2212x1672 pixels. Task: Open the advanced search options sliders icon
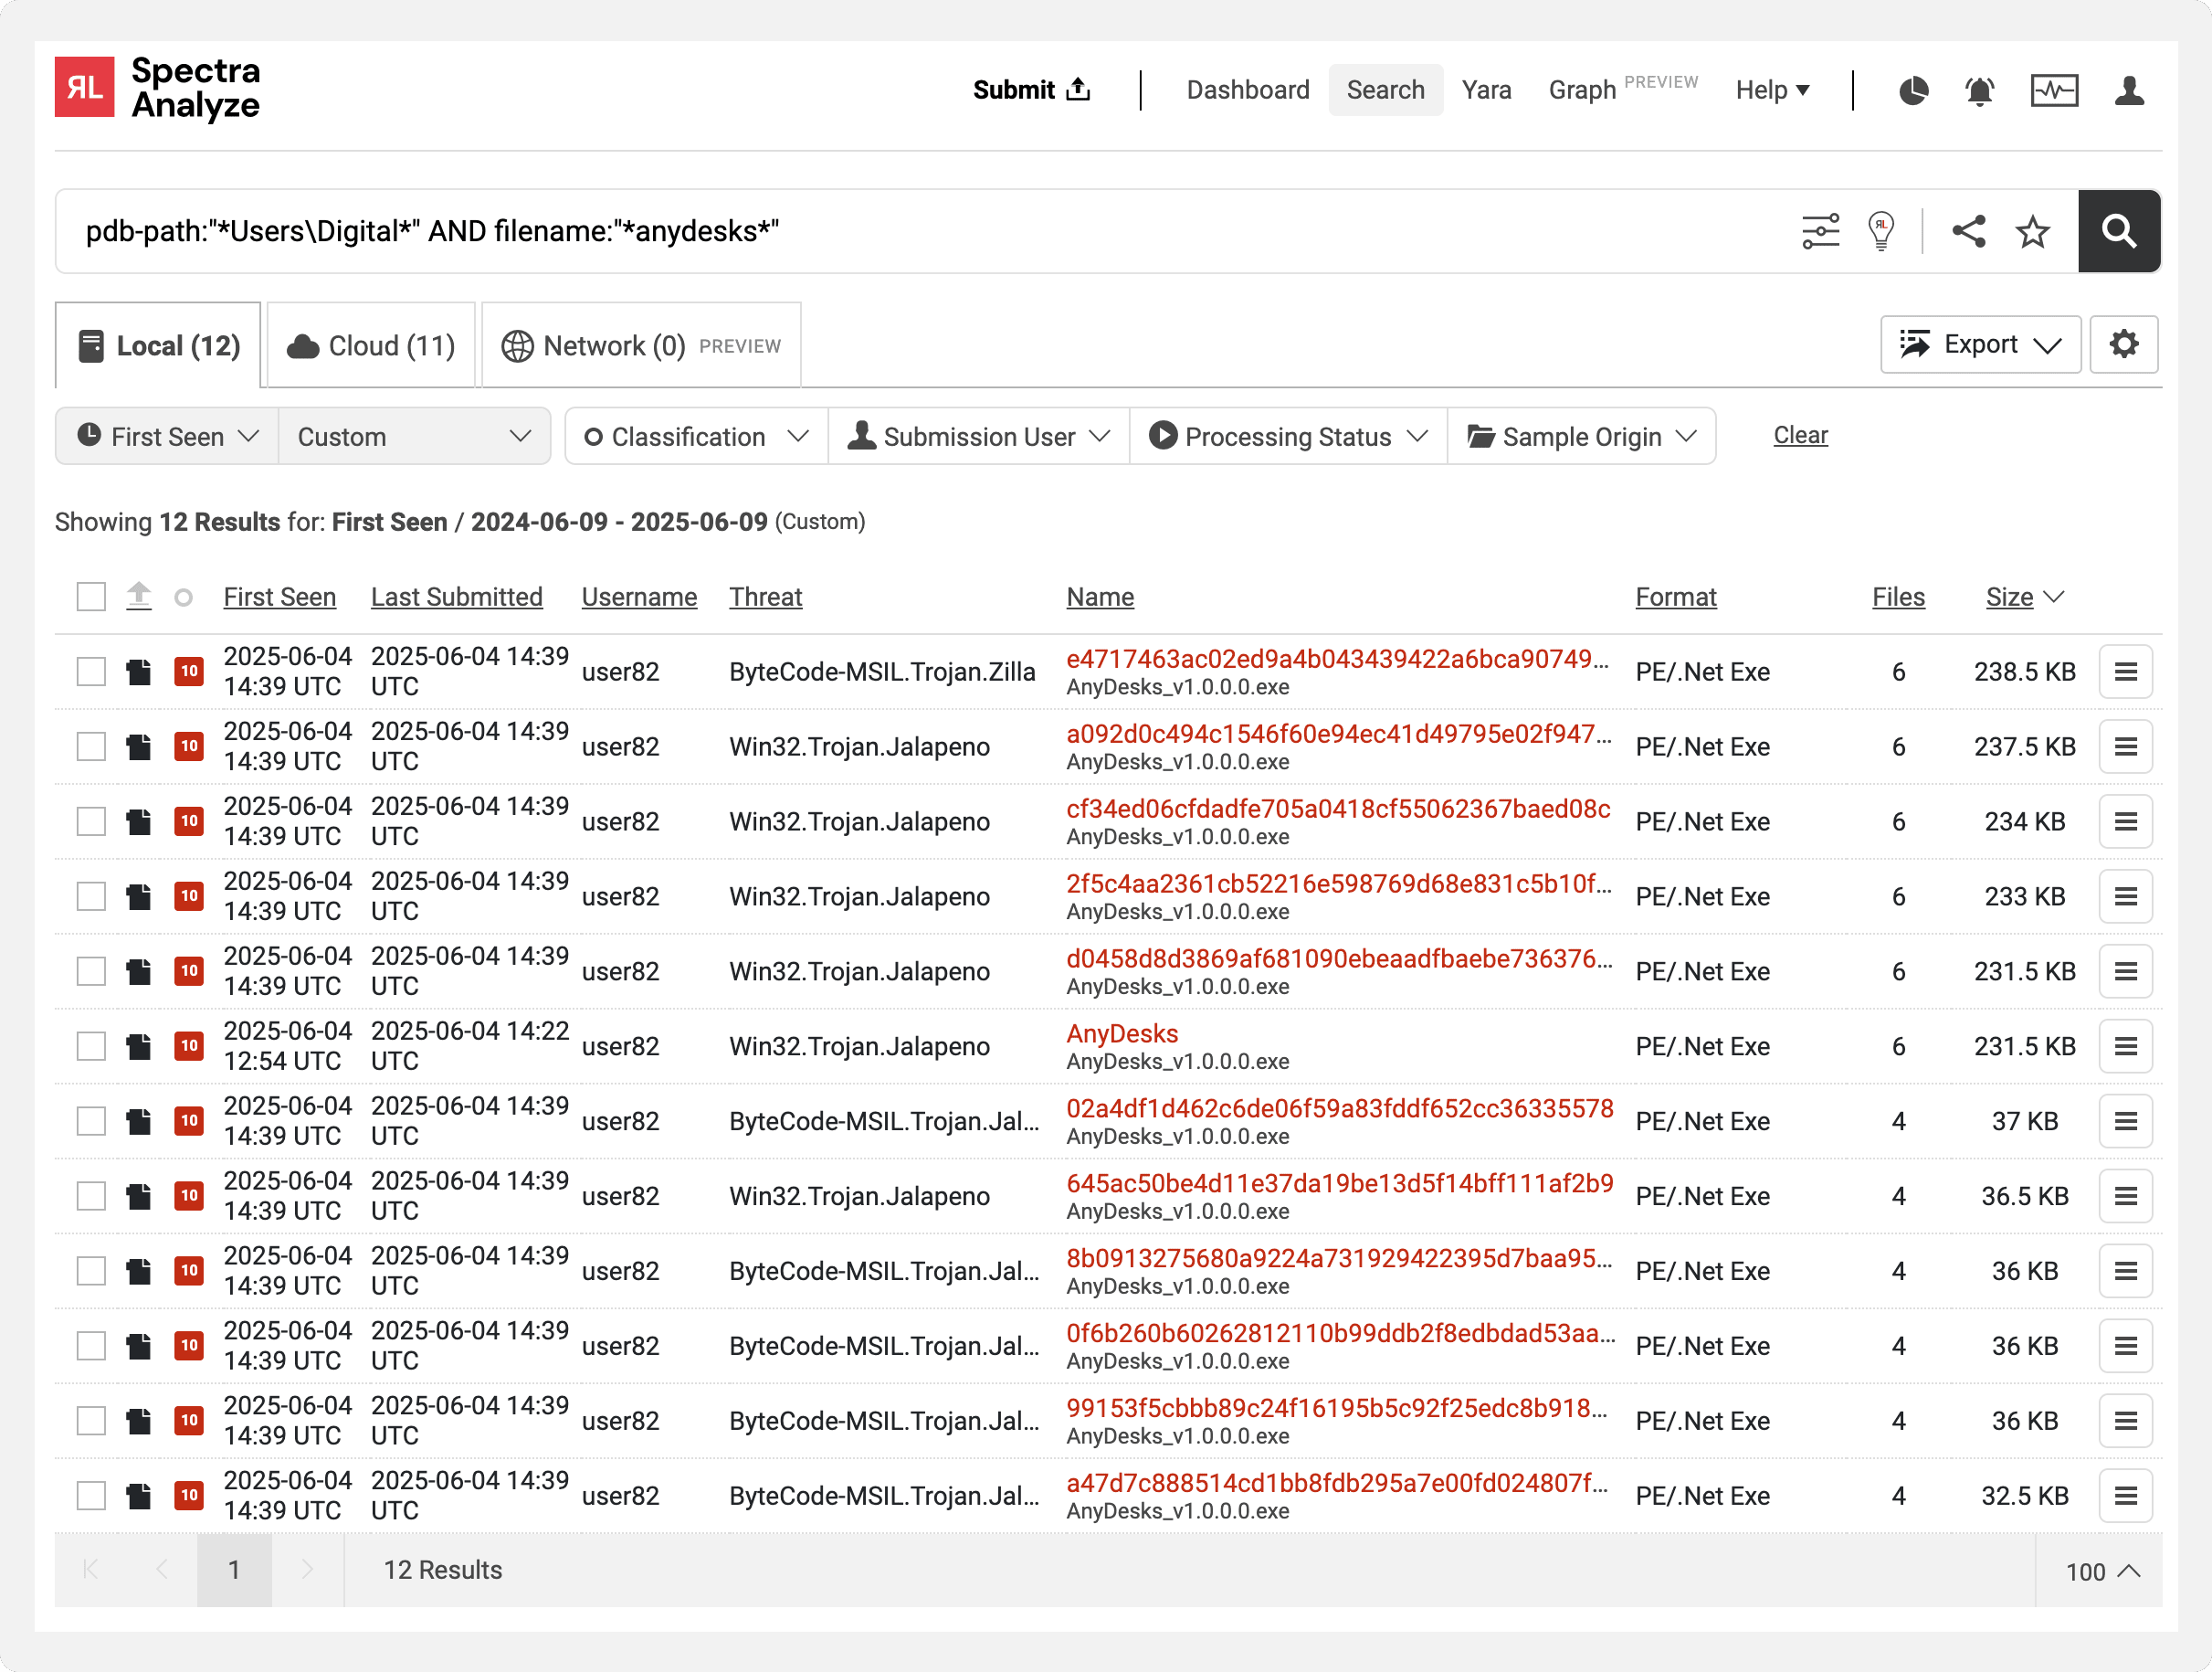coord(1822,231)
